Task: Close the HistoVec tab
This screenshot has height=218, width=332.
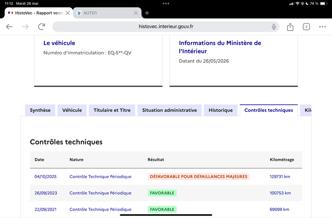Action: 68,13
